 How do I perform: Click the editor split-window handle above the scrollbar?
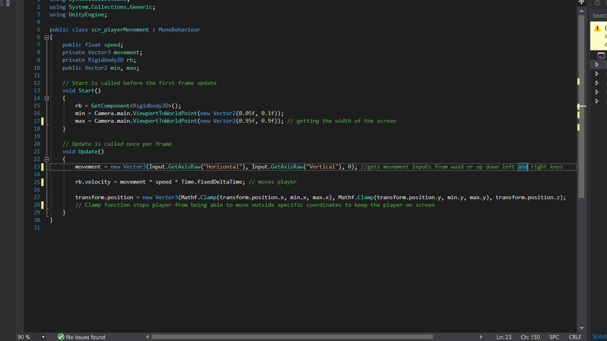(x=581, y=2)
